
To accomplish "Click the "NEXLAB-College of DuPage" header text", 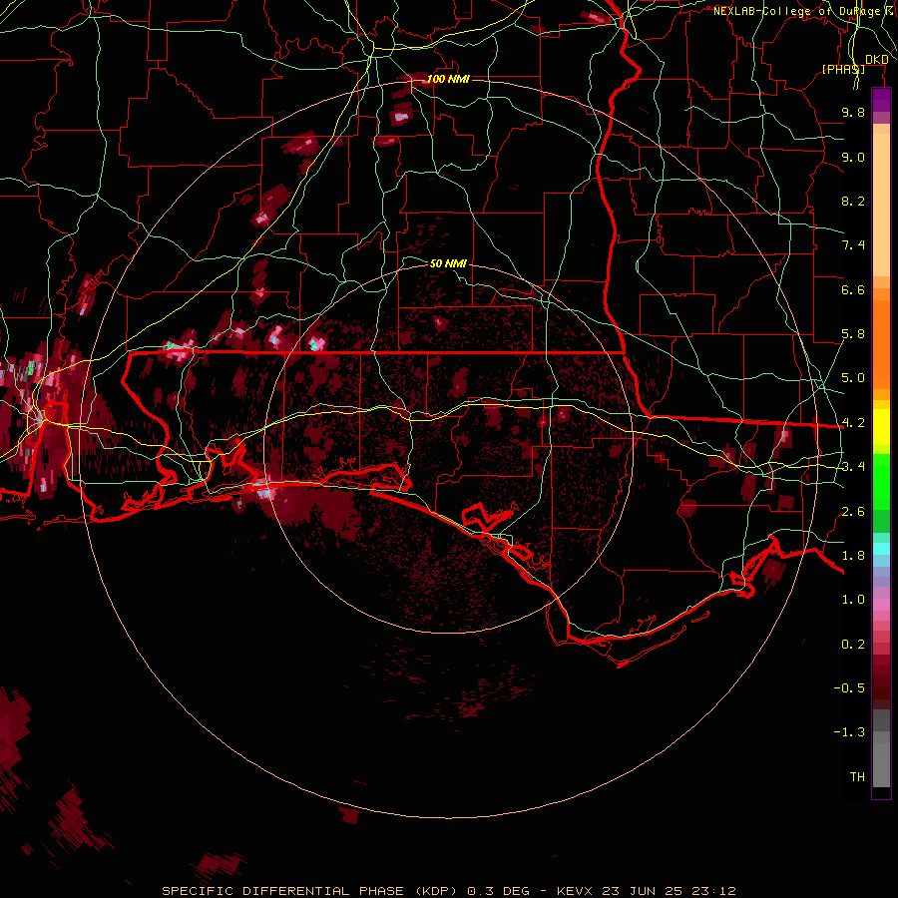I will click(797, 11).
